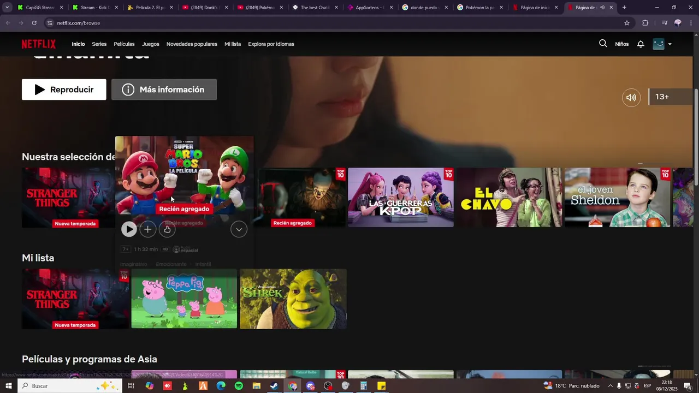
Task: Open File Explorer from taskbar
Action: pyautogui.click(x=257, y=386)
